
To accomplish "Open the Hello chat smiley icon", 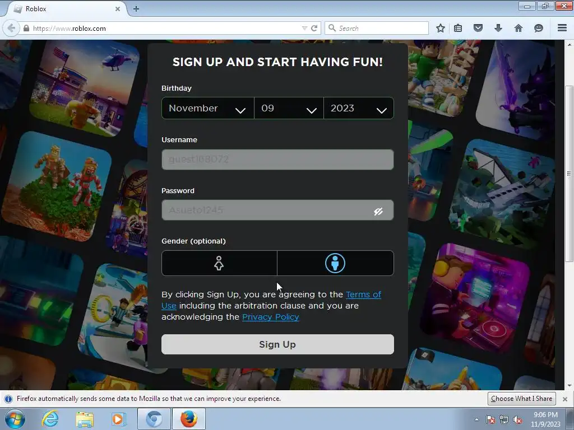I will (539, 28).
